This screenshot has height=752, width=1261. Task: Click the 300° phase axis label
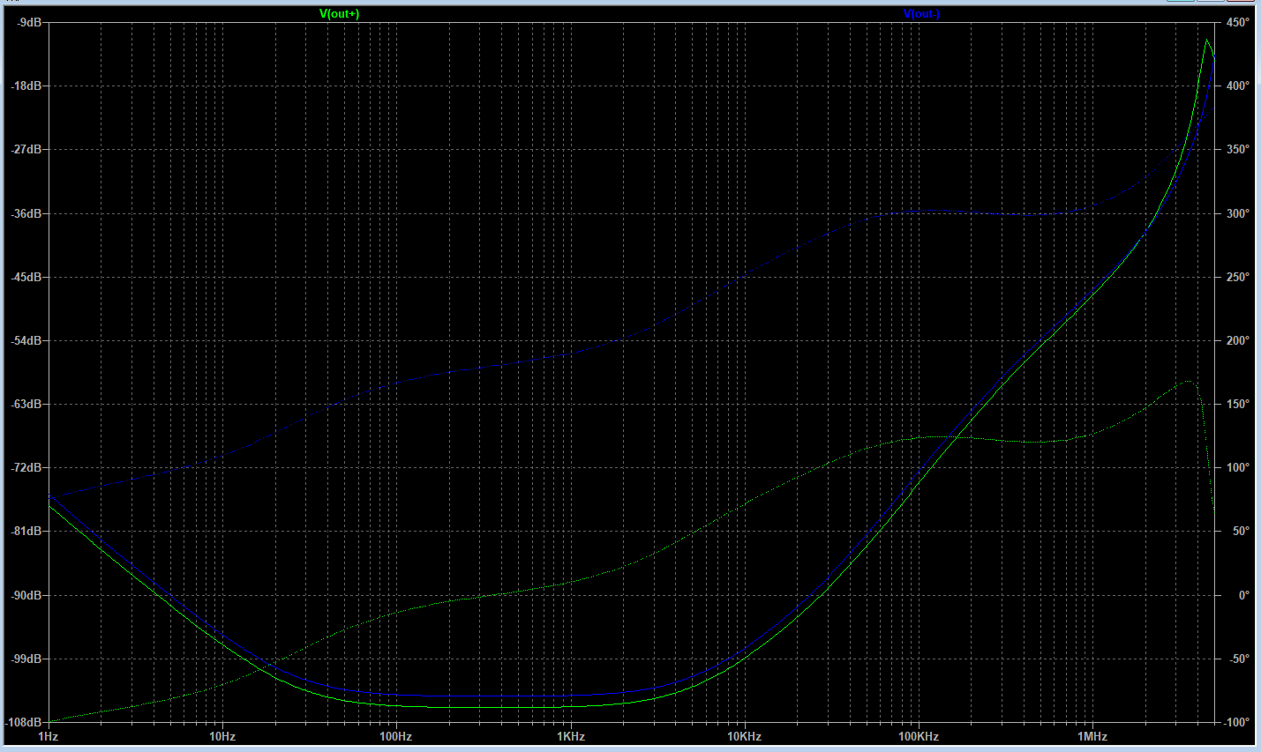pyautogui.click(x=1238, y=213)
